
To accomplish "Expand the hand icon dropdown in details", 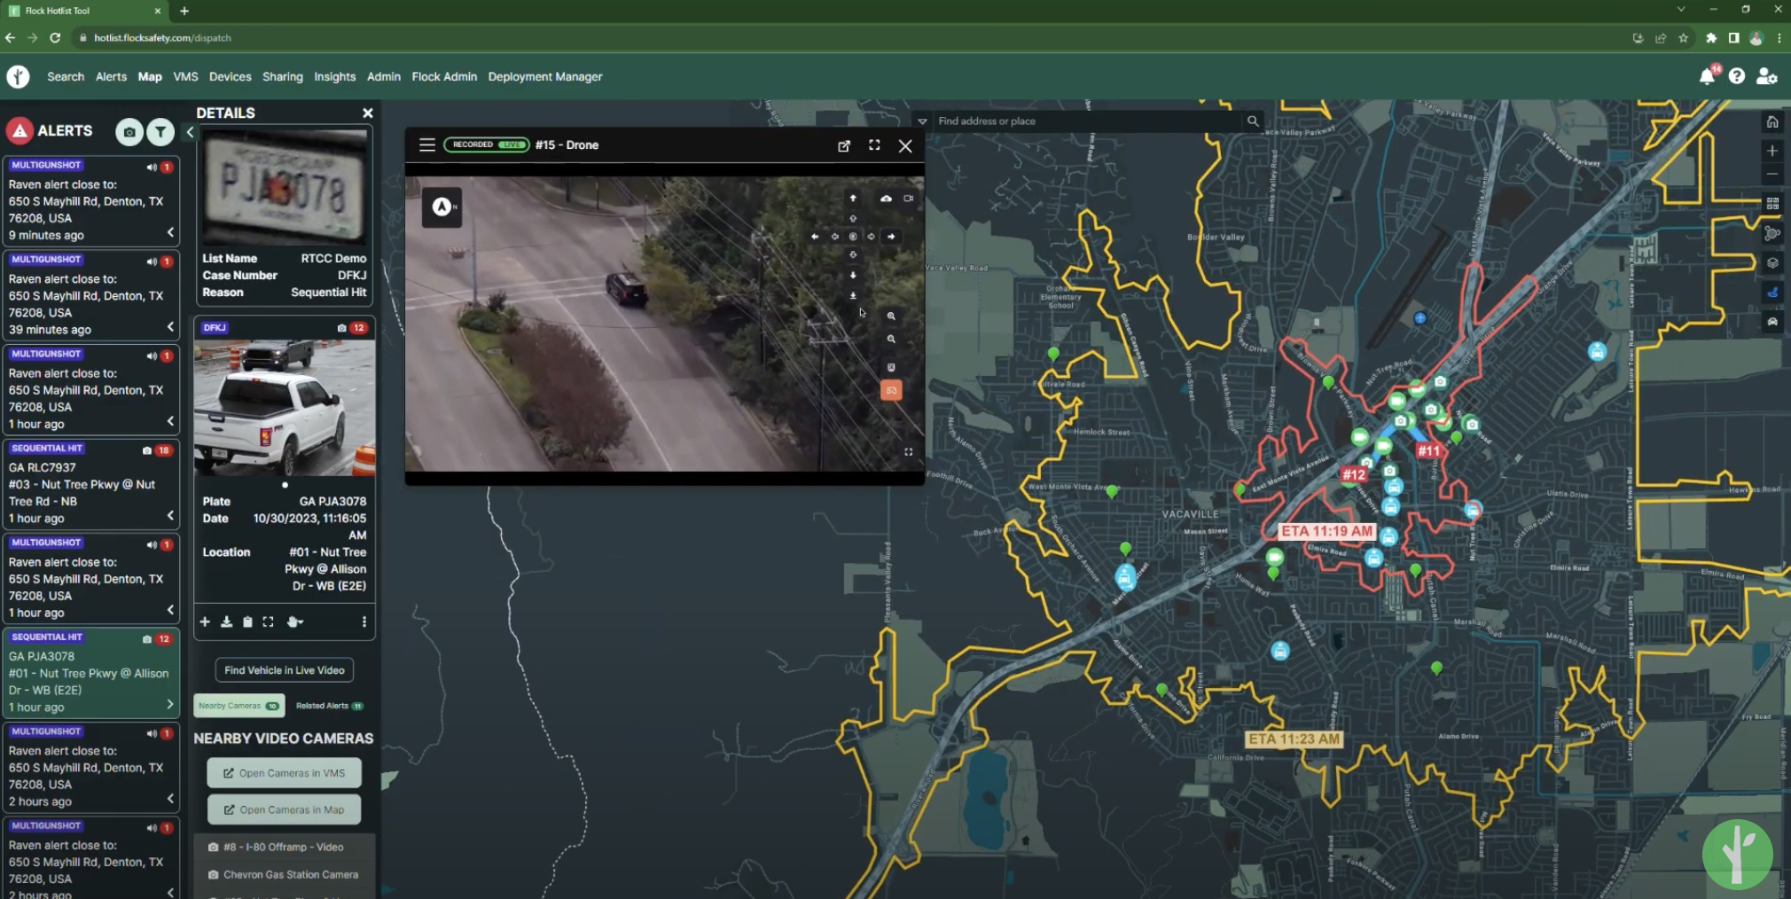I will point(295,621).
